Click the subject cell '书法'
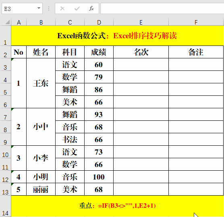This screenshot has width=224, height=217. 70,139
